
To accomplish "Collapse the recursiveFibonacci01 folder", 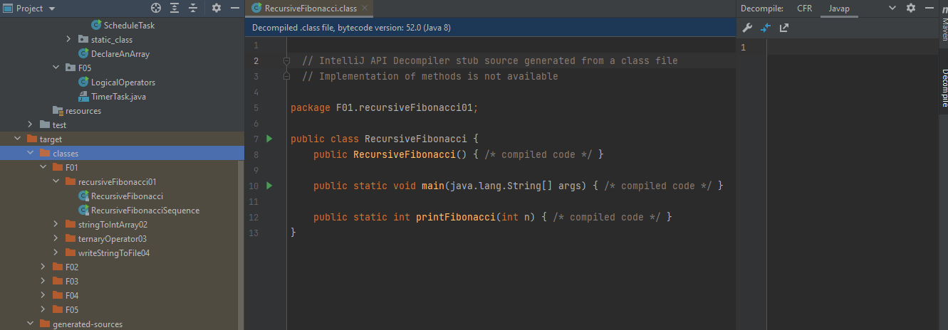I will (56, 182).
